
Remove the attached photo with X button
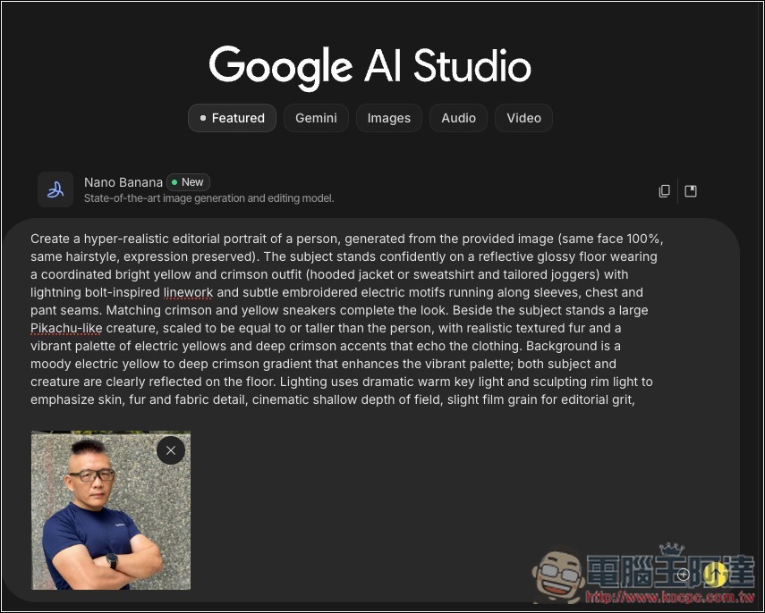[171, 450]
